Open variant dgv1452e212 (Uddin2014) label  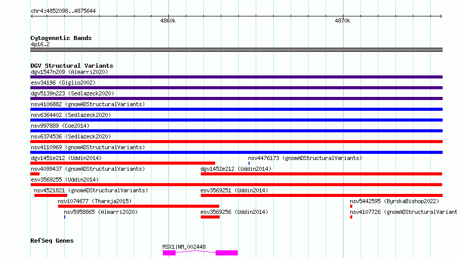[x=236, y=169]
